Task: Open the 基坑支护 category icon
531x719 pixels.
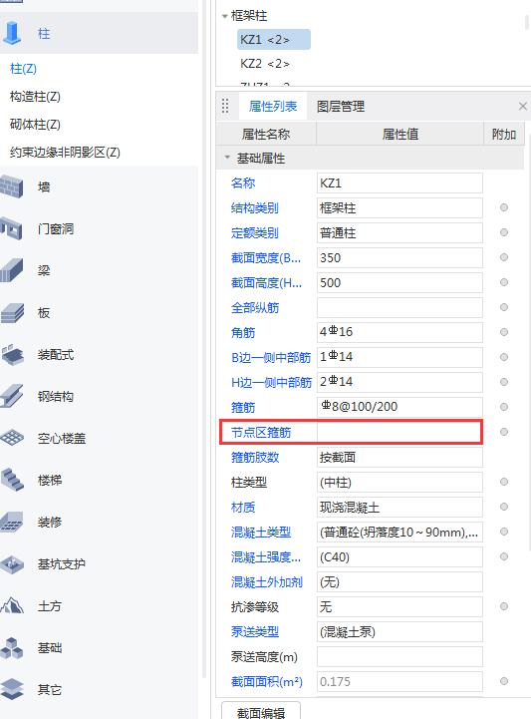Action: coord(12,564)
